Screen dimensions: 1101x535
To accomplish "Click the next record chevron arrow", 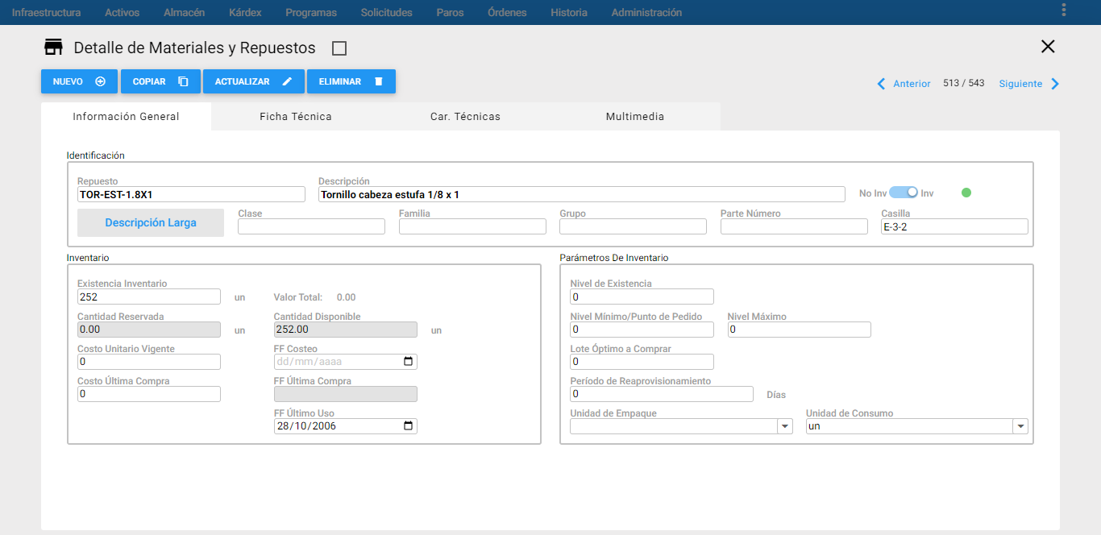I will [1055, 84].
